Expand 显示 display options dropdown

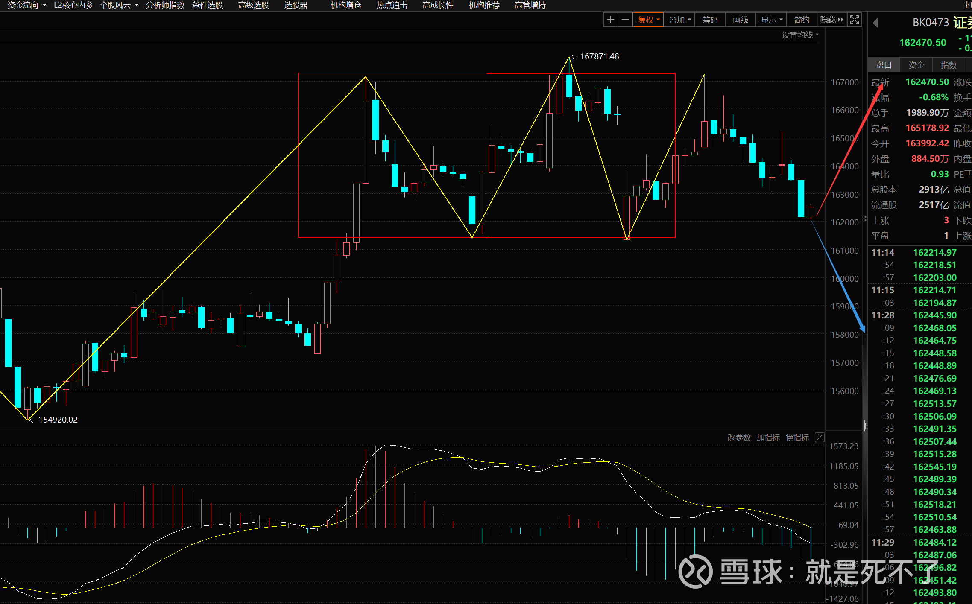point(771,20)
